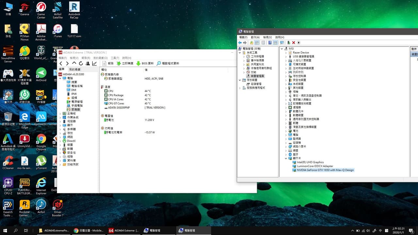418x235 pixels.
Task: Open the CPUID CPU-Z desktop icon
Action: [x=8, y=186]
